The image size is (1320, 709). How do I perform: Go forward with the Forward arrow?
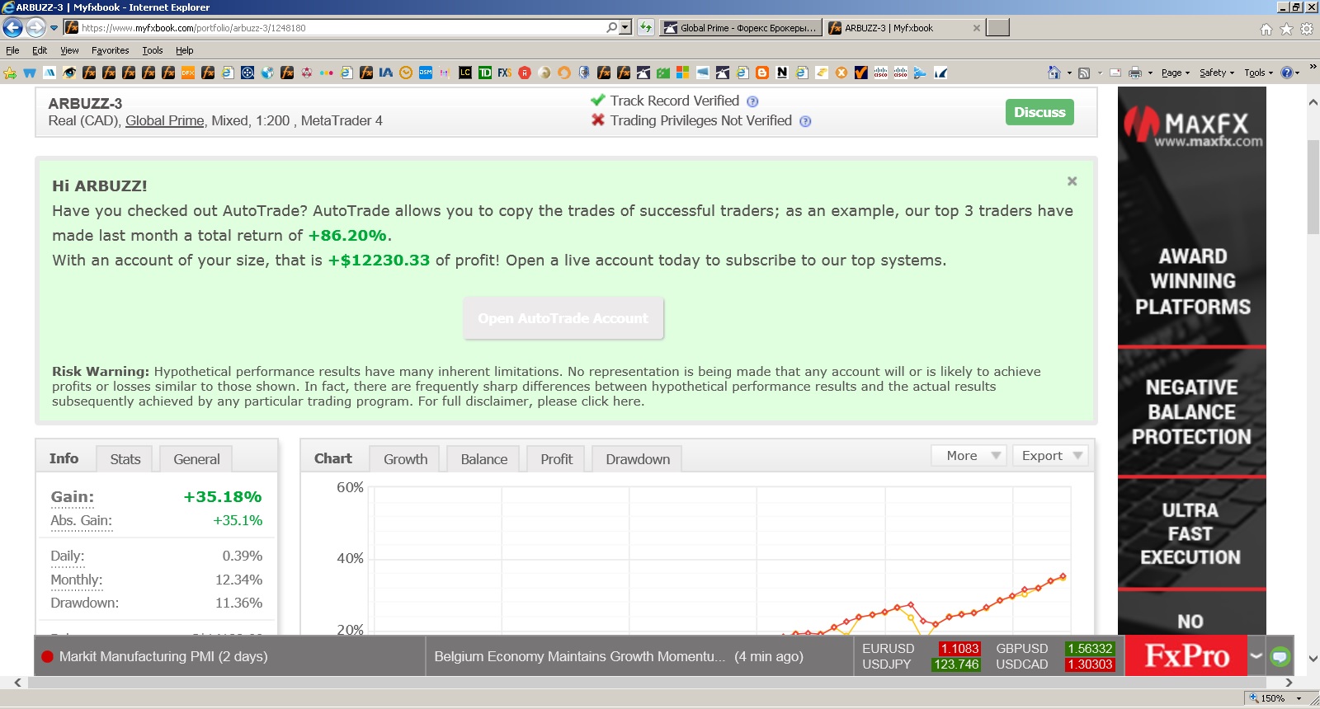(x=35, y=27)
